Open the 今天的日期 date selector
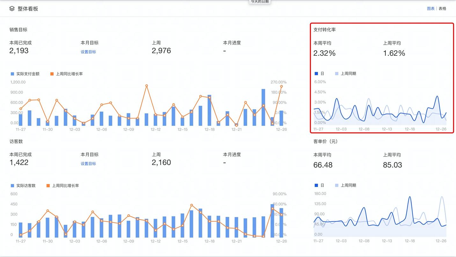 coord(260,2)
